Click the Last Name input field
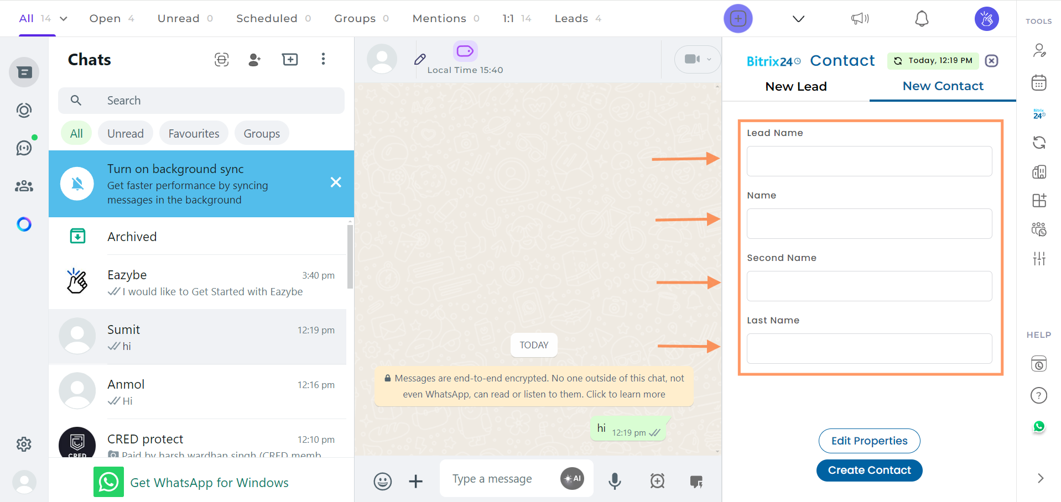 tap(869, 348)
